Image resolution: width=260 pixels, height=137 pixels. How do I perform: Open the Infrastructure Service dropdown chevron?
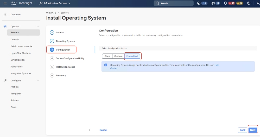tap(69, 3)
